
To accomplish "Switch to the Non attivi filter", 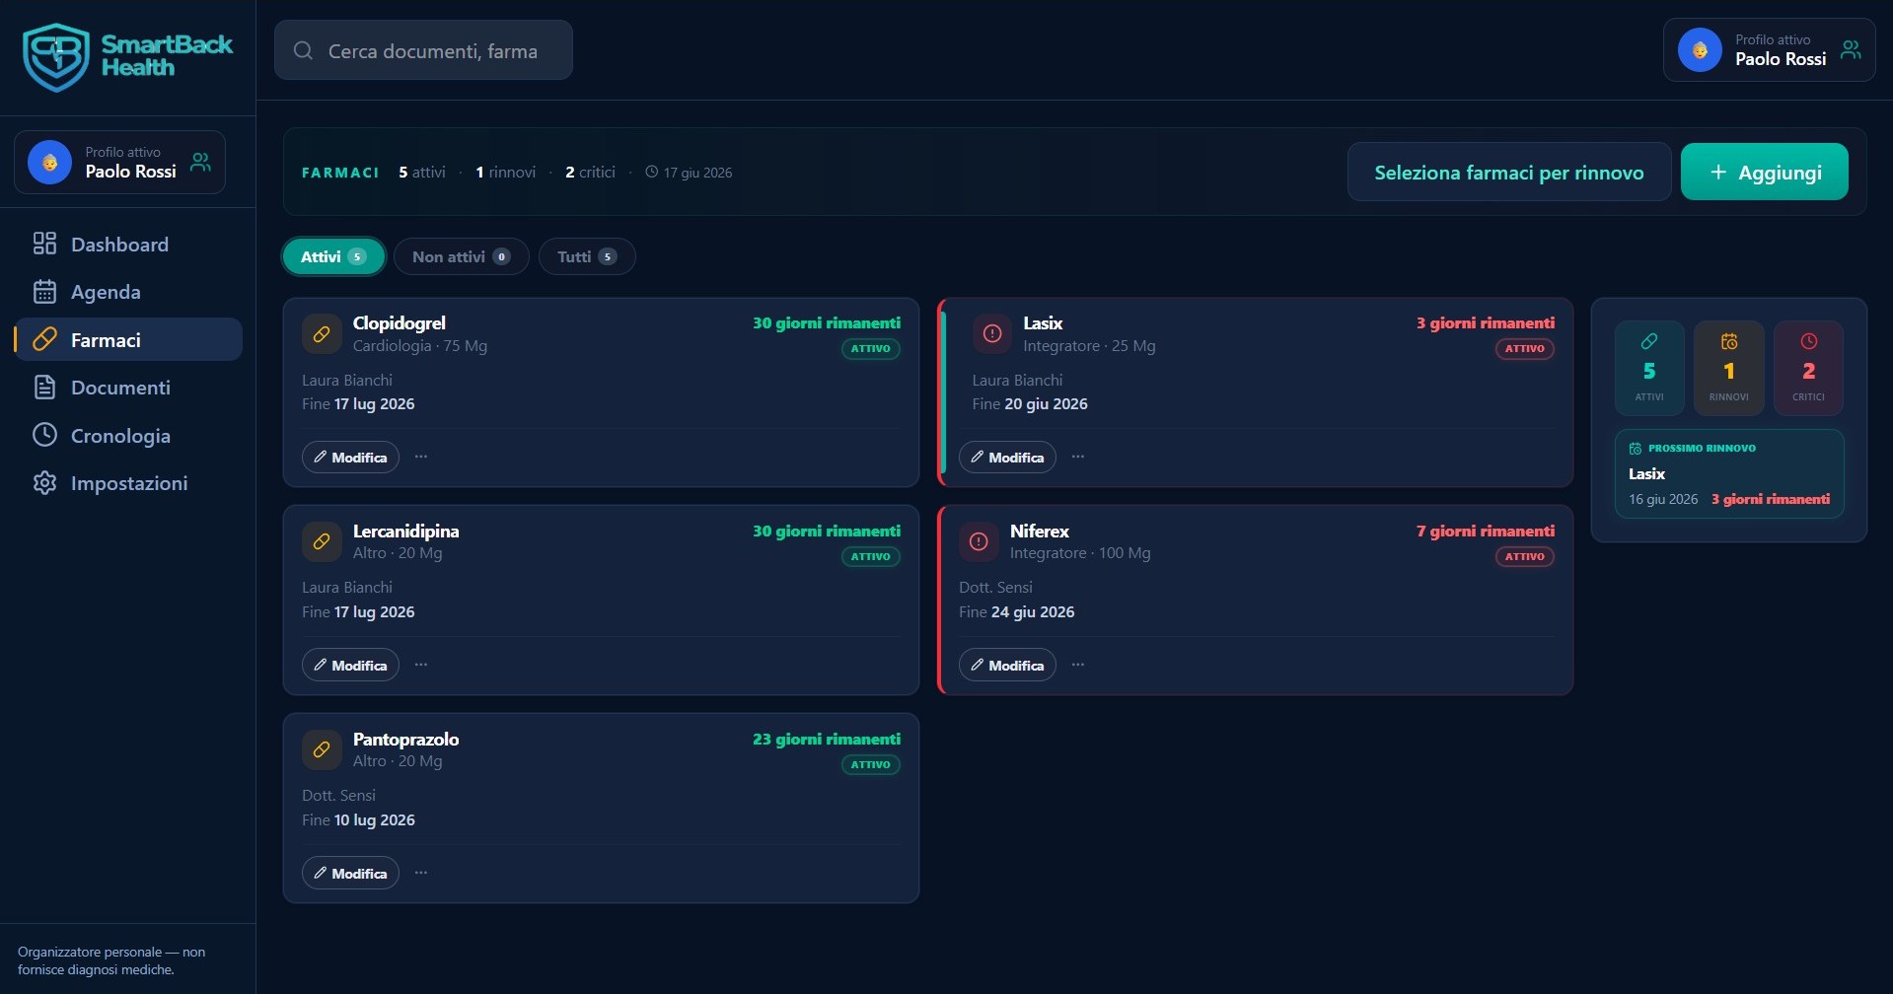I will click(x=461, y=256).
